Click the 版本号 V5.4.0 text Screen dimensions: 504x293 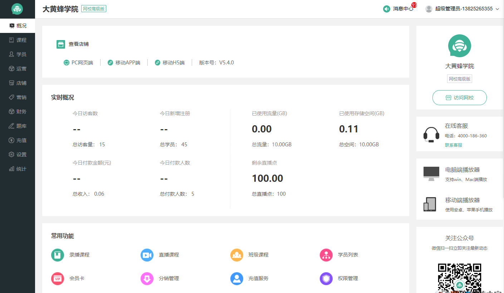point(216,63)
